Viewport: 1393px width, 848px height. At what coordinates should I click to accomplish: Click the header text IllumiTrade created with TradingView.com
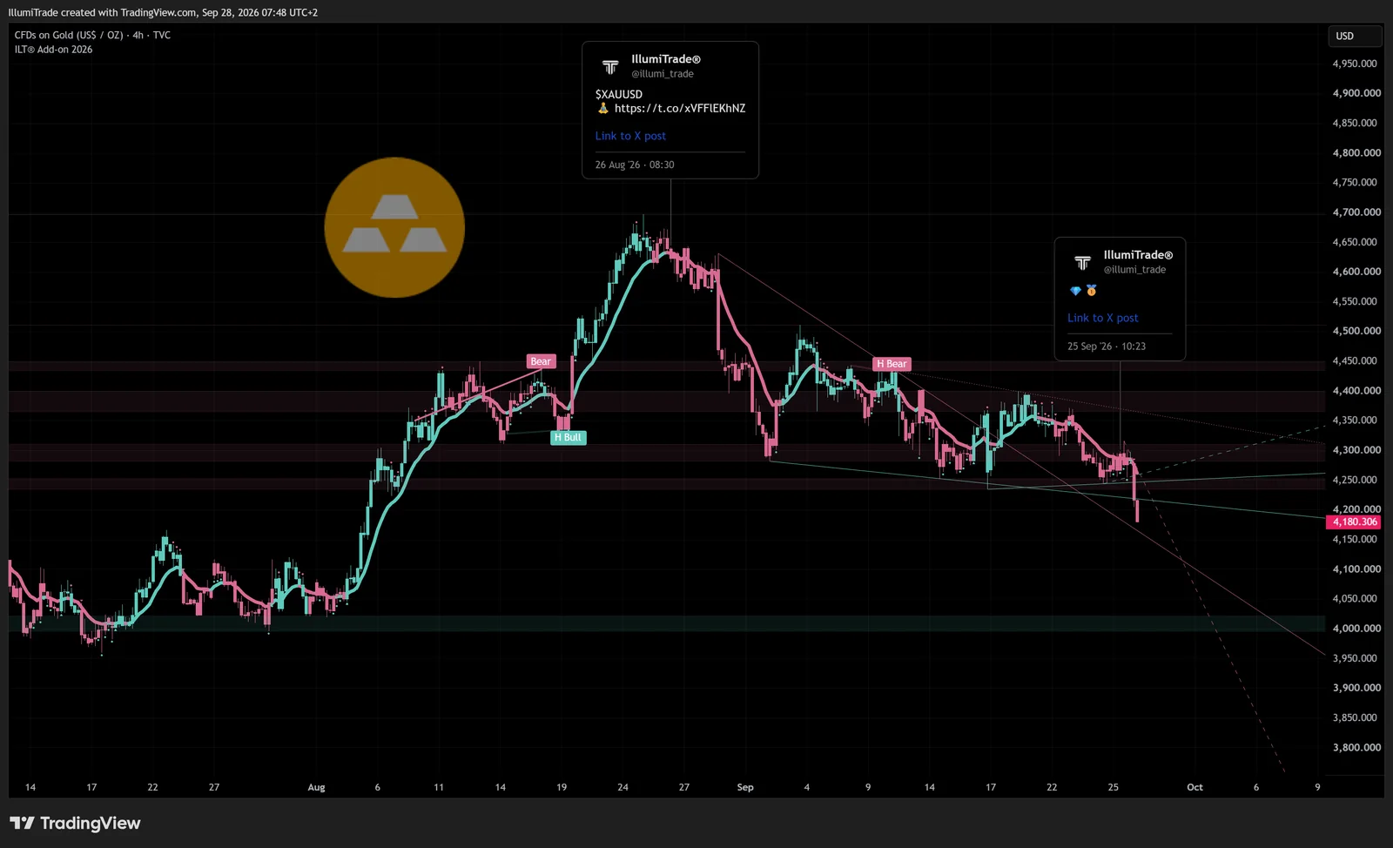click(x=163, y=12)
